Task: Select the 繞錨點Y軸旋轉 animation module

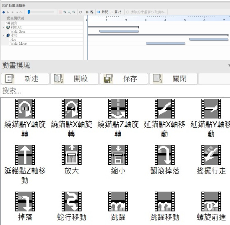Action: tap(25, 109)
